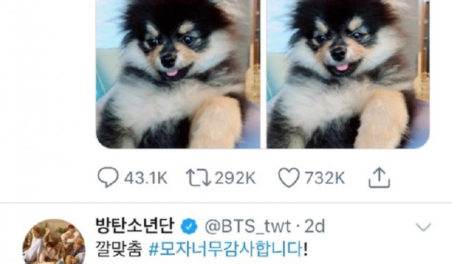Click the 방탄소년단 display name

pos(135,225)
